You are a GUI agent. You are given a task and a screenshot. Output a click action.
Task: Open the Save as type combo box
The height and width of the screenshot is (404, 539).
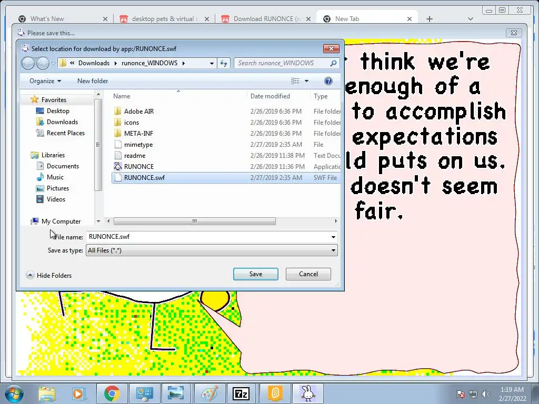coord(212,250)
